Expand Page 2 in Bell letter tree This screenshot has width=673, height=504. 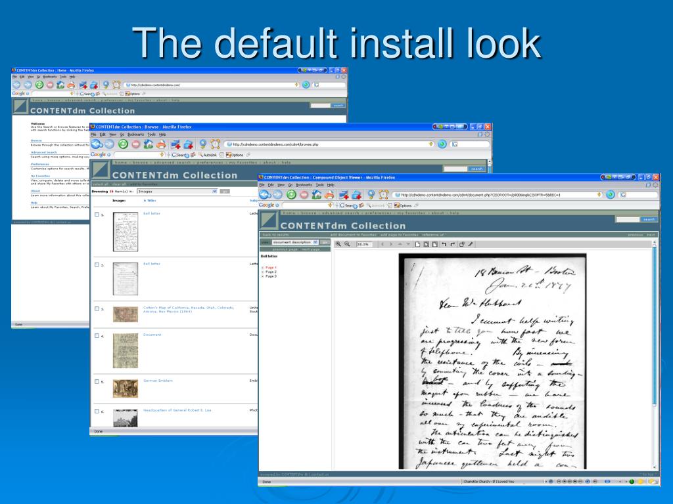(263, 272)
